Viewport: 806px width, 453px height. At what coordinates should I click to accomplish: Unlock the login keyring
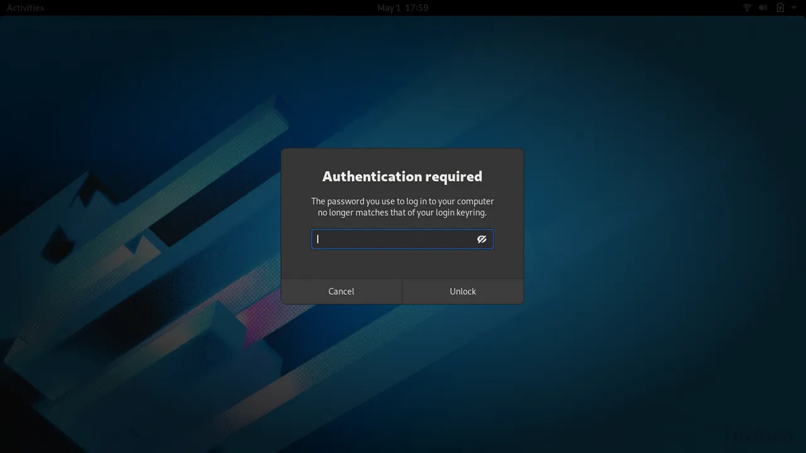463,291
